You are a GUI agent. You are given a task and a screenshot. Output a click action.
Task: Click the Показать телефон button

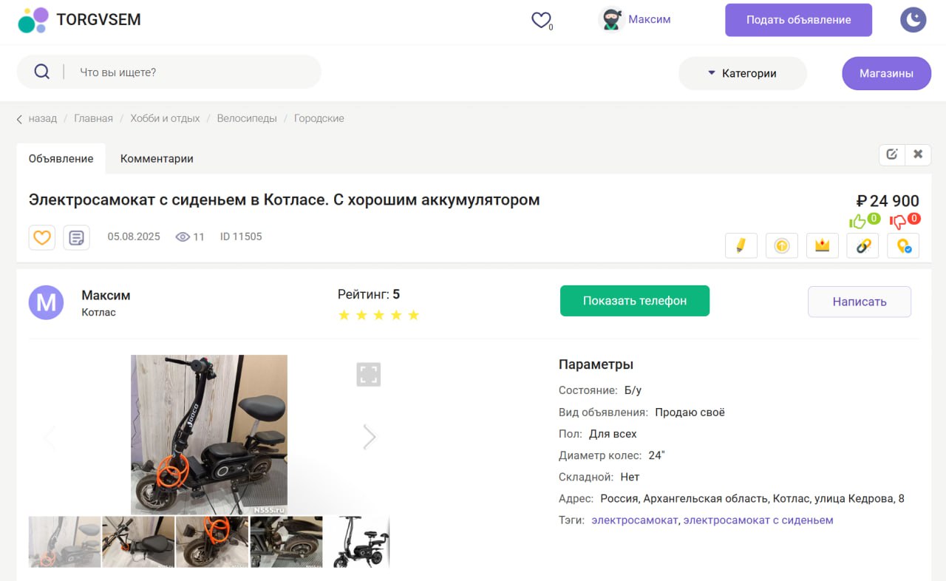coord(634,301)
